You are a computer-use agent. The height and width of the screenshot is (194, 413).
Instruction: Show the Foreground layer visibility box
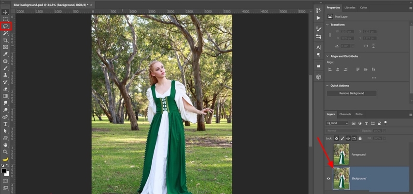coord(328,155)
